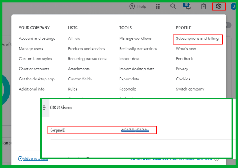Click the play icon next to Video tutorials
The height and width of the screenshot is (168, 238).
(20, 159)
